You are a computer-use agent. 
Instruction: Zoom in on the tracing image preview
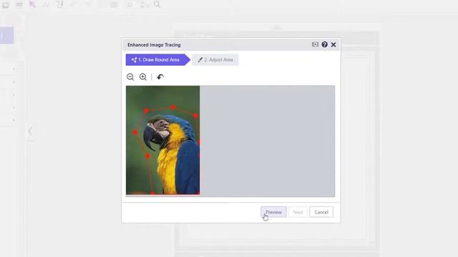(x=143, y=77)
